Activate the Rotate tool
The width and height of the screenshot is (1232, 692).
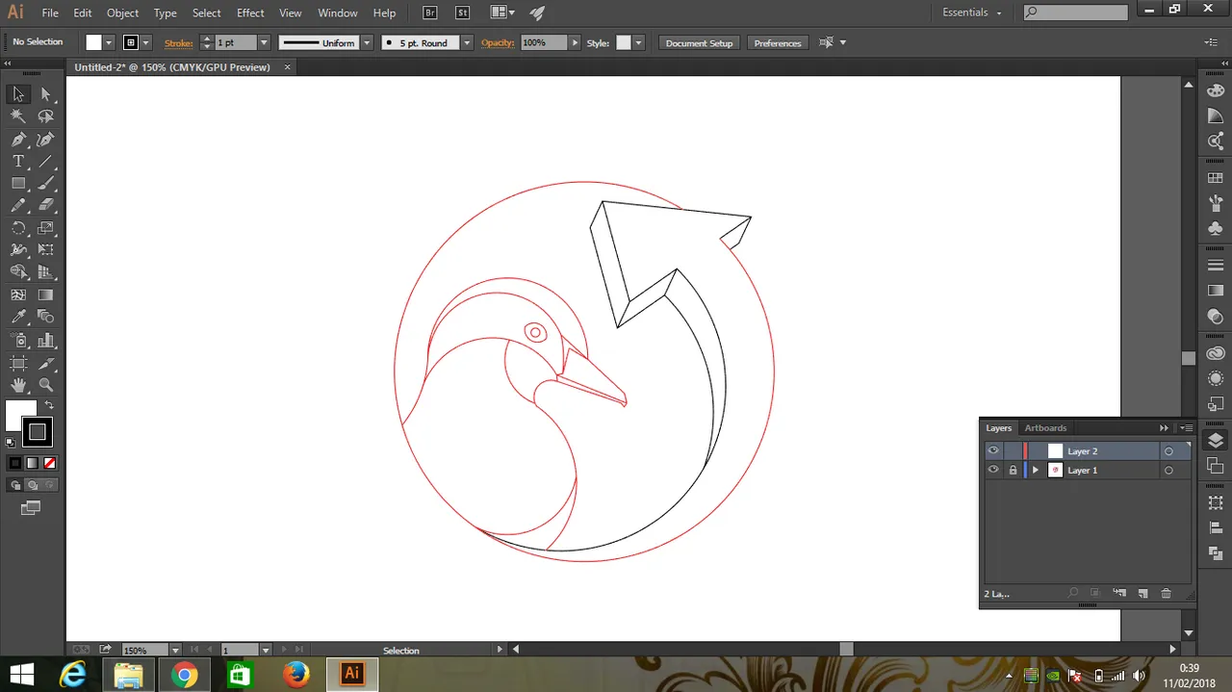(18, 228)
